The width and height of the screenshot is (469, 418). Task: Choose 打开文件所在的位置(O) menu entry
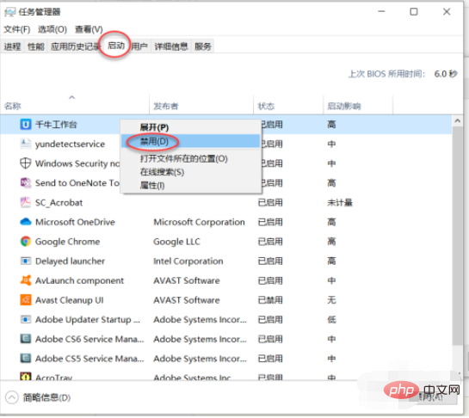pyautogui.click(x=190, y=158)
